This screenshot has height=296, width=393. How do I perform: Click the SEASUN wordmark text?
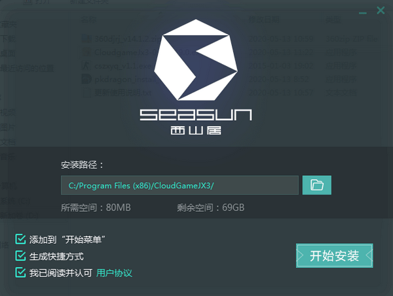196,115
